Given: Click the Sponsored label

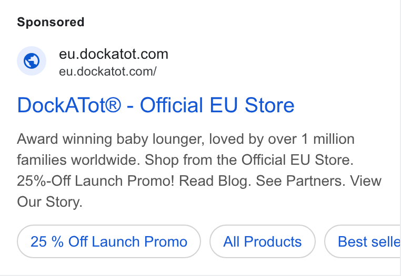Looking at the screenshot, I should (51, 22).
